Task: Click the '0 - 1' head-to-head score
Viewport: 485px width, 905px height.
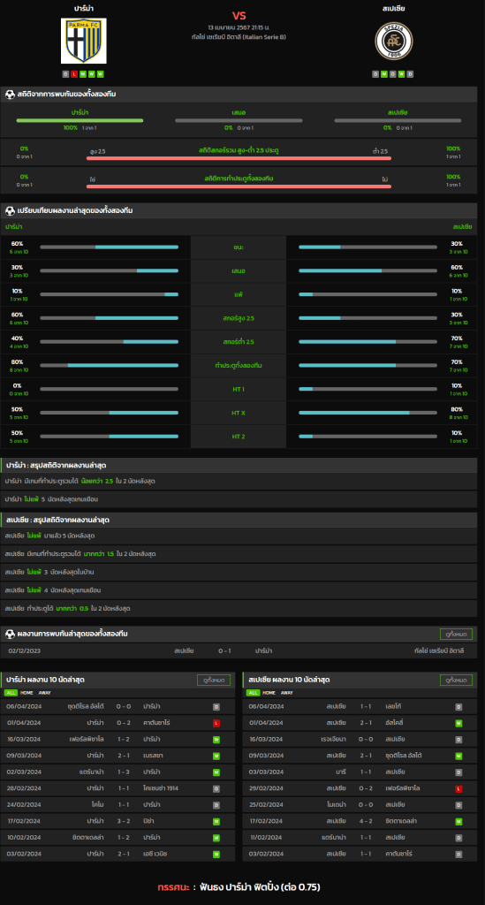Action: click(225, 650)
